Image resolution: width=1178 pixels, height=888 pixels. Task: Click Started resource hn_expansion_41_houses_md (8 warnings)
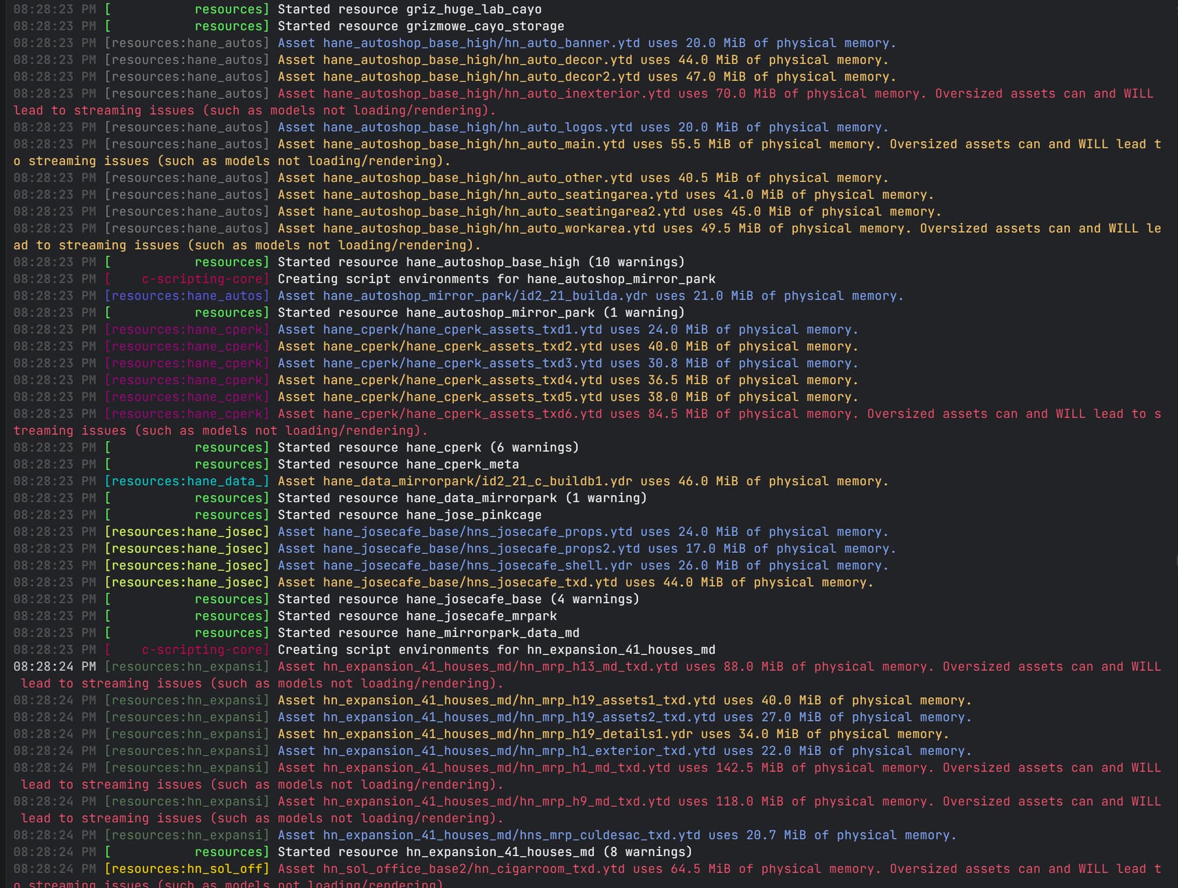click(x=353, y=852)
